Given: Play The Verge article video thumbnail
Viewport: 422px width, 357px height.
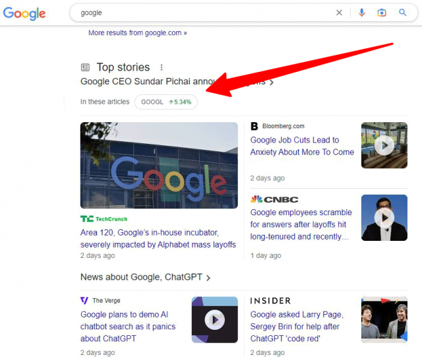Looking at the screenshot, I should (x=215, y=320).
